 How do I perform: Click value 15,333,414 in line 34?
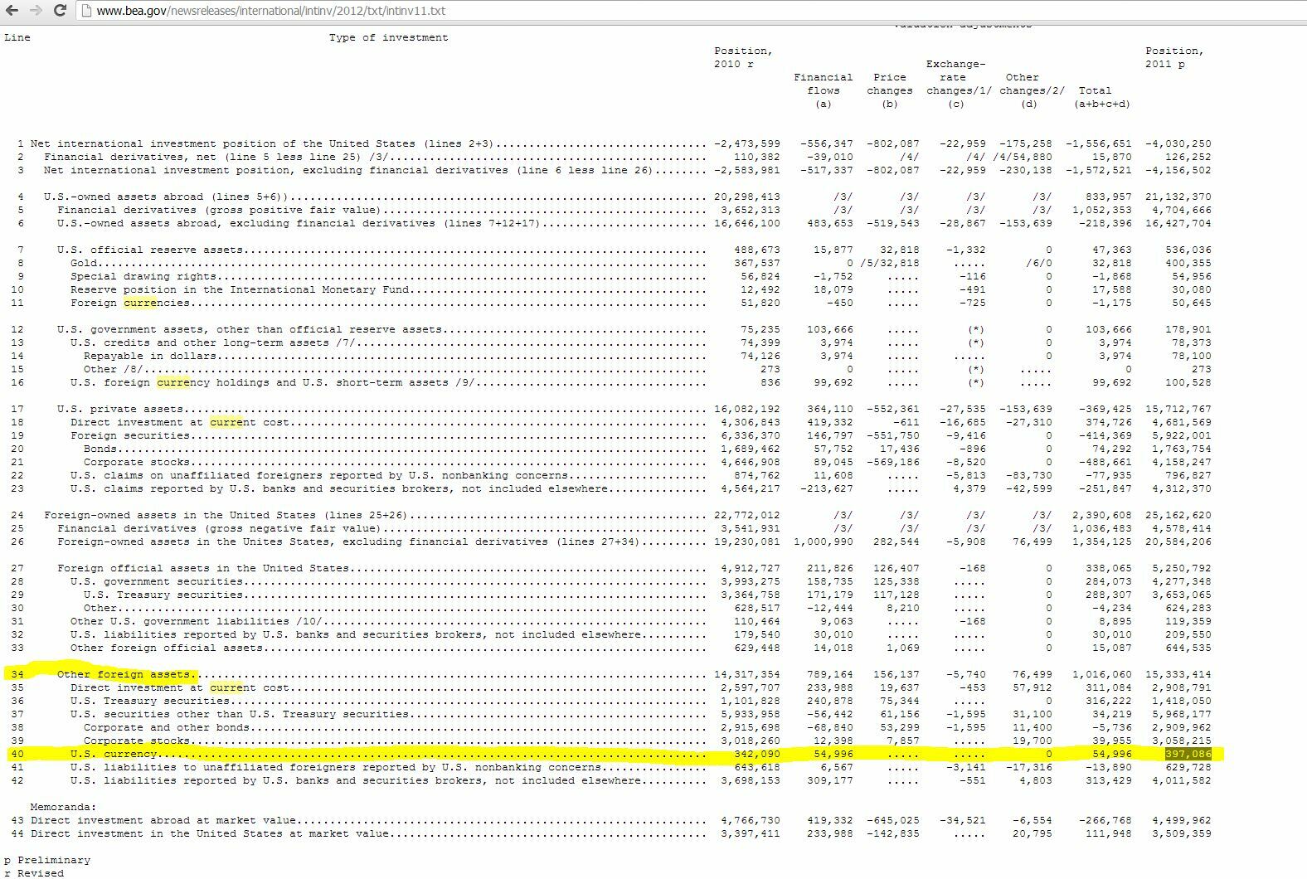click(1178, 675)
